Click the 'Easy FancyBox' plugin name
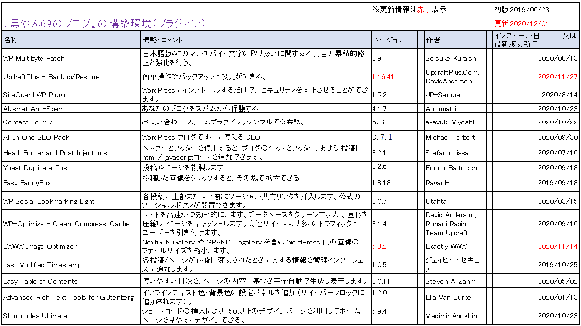 27,183
